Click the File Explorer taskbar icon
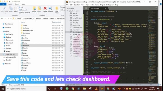Screen dimensions: 163x91 click(85, 89)
